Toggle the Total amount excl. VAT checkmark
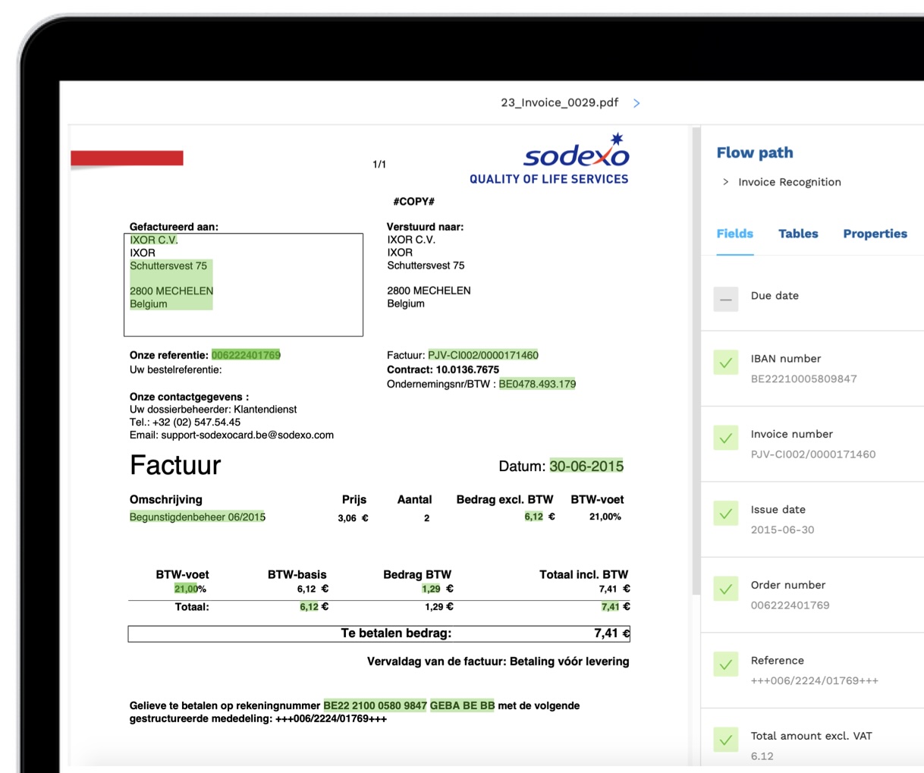This screenshot has height=773, width=924. [726, 740]
